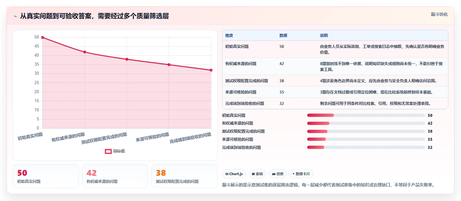Image resolution: width=461 pixels, height=201 pixels.
Task: Click the footnote starting 漏斗展示的是示意测试集
Action: pyautogui.click(x=329, y=185)
